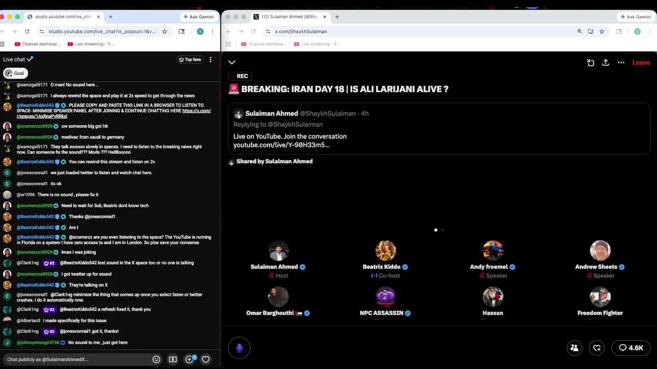
Task: Open the x.com/i/spaces link in chat
Action: [x=113, y=114]
